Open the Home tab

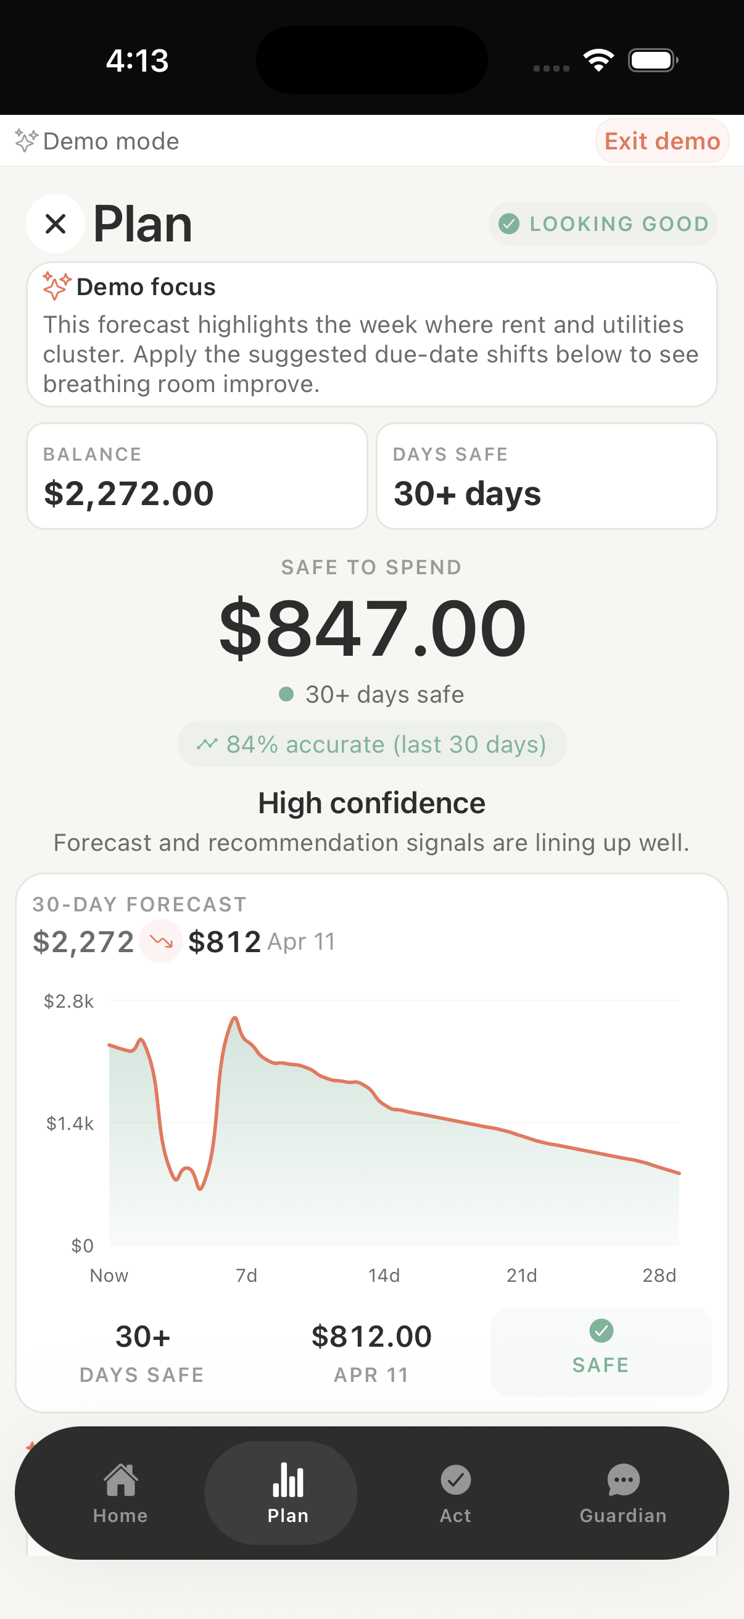pyautogui.click(x=120, y=1492)
